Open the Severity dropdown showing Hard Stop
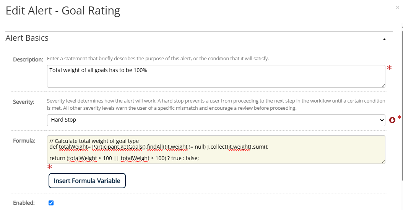The width and height of the screenshot is (403, 210). [216, 120]
